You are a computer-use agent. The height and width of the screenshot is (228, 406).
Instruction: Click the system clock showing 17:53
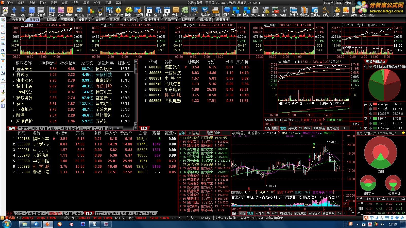click(393, 224)
